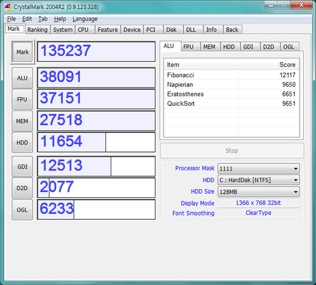This screenshot has height=285, width=316.
Task: Click the HDD score 11654 bar
Action: pos(96,142)
